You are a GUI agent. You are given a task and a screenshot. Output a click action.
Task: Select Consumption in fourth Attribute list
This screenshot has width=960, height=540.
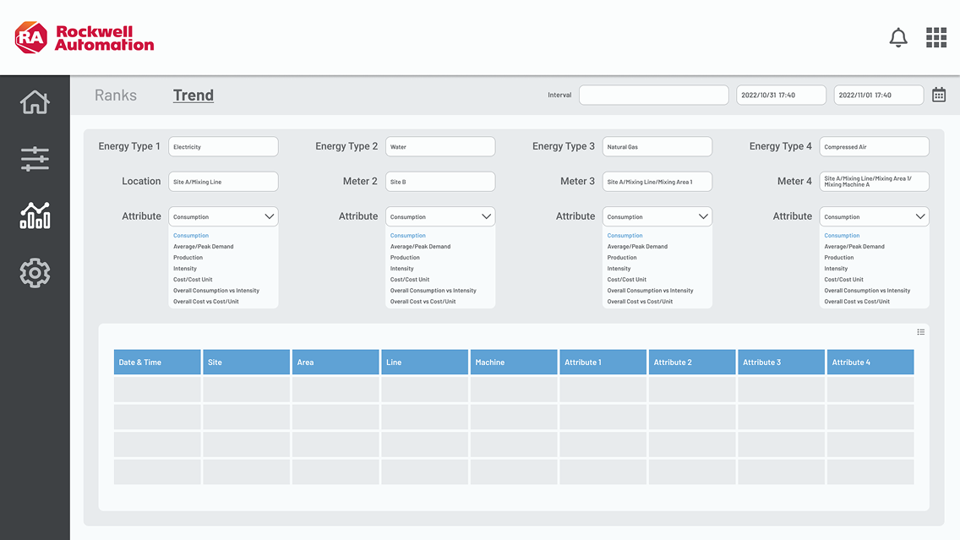pyautogui.click(x=842, y=235)
